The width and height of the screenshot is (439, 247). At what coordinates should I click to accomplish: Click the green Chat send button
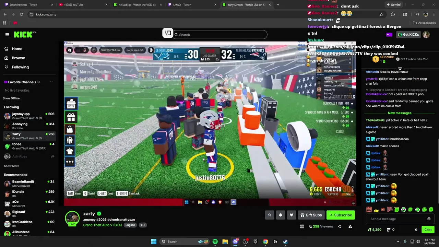(x=428, y=230)
